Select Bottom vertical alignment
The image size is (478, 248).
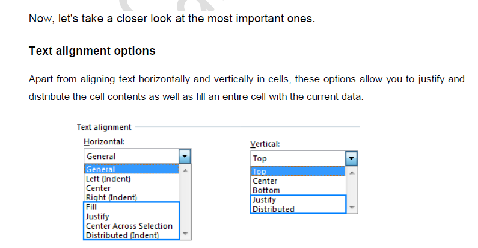[266, 190]
